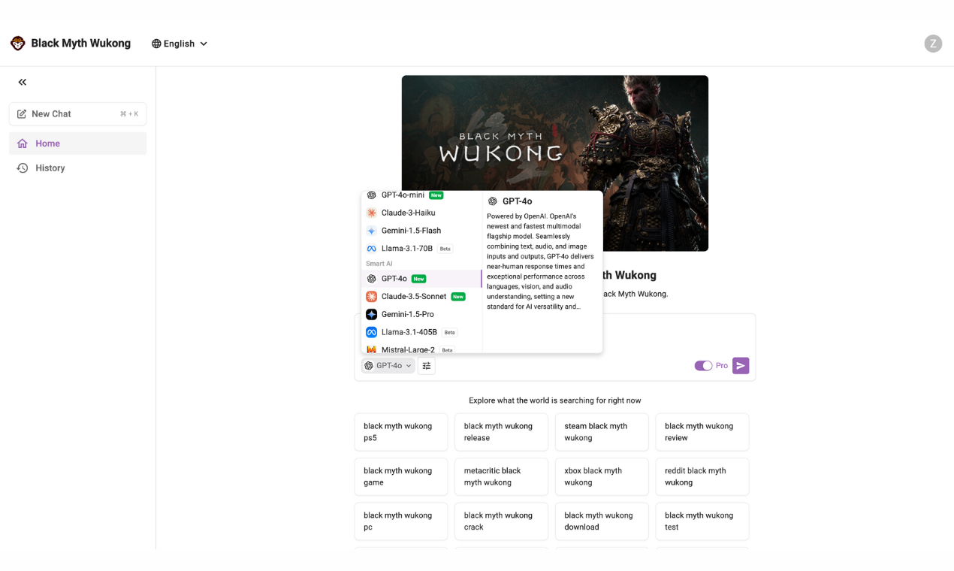The height and width of the screenshot is (571, 954).
Task: Search 'black myth wukong game'
Action: coord(401,477)
